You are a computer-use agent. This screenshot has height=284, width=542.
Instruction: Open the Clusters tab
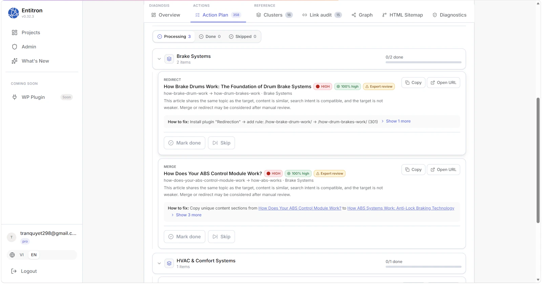click(274, 15)
